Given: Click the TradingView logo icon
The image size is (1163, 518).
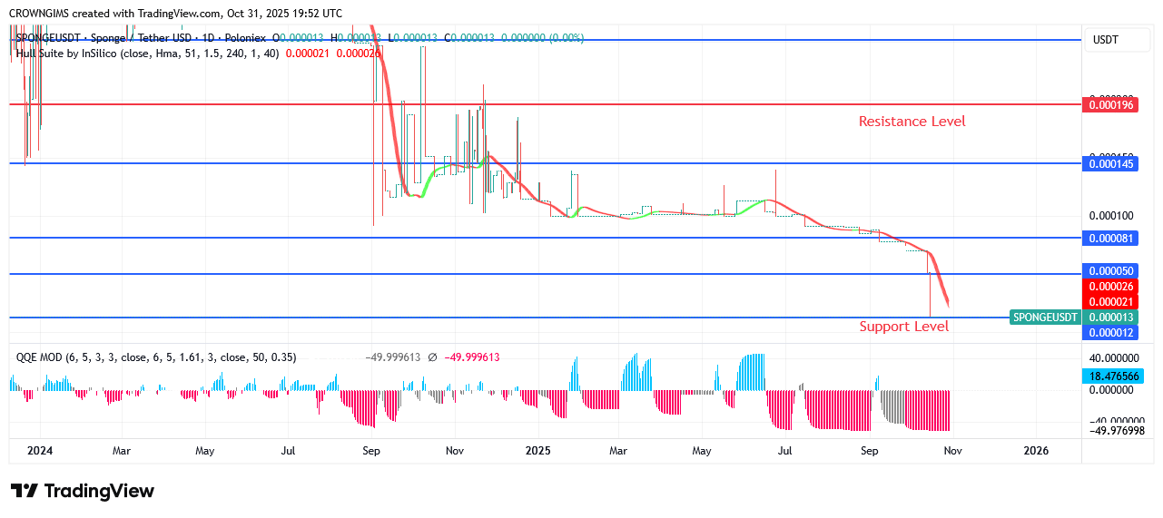Looking at the screenshot, I should point(25,491).
